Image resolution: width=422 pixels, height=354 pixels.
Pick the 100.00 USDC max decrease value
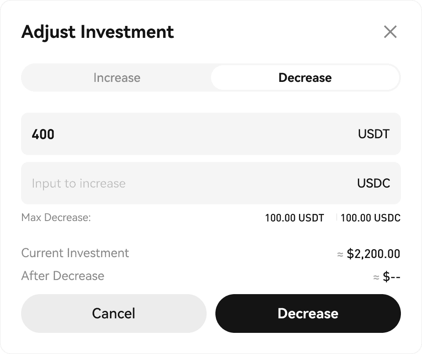click(x=371, y=218)
